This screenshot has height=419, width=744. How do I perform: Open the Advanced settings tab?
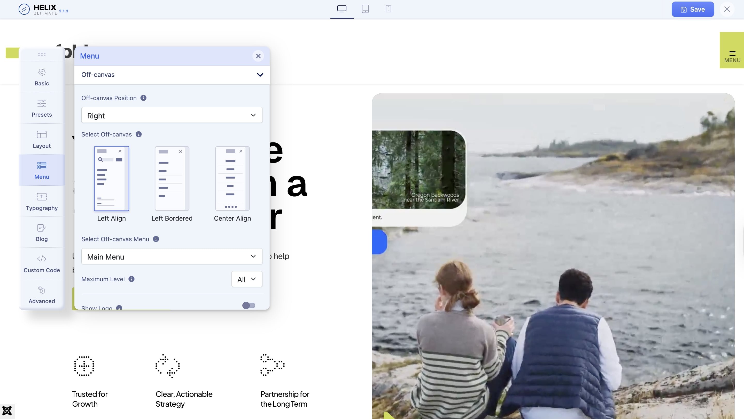42,295
